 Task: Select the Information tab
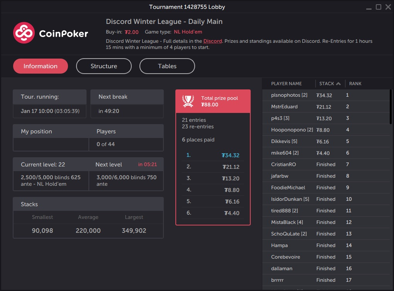(40, 66)
